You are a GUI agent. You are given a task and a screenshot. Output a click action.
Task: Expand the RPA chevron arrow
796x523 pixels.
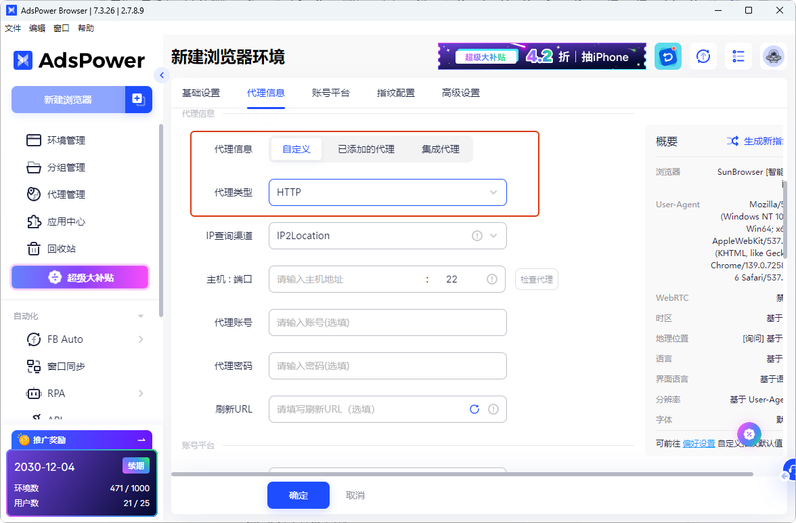[141, 394]
